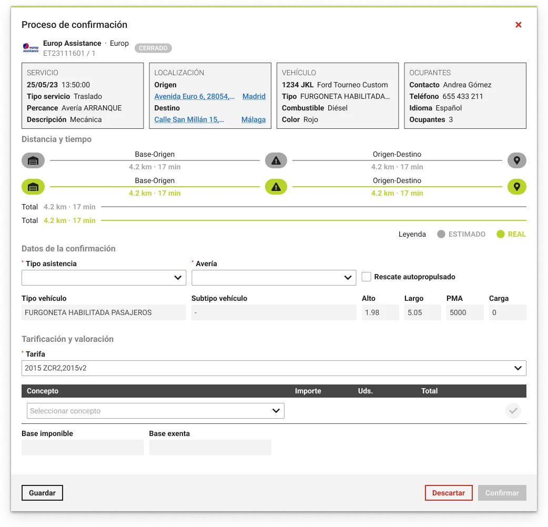Screen dimensions: 548x527
Task: Click the REAL legend label
Action: point(517,234)
